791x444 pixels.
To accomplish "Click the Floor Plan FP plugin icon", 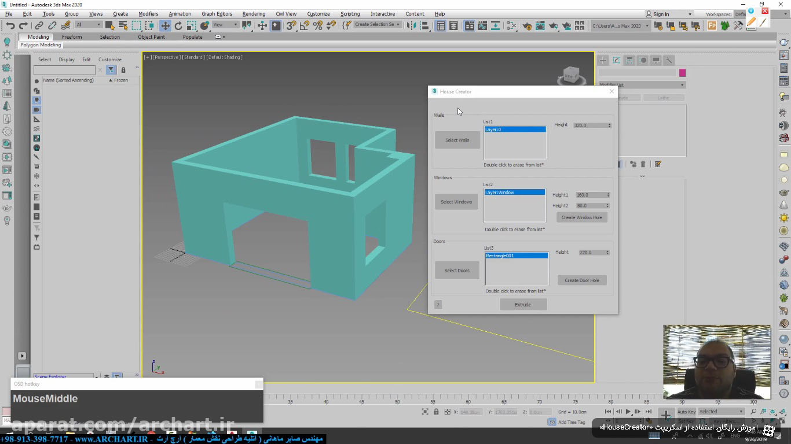I will click(x=712, y=25).
